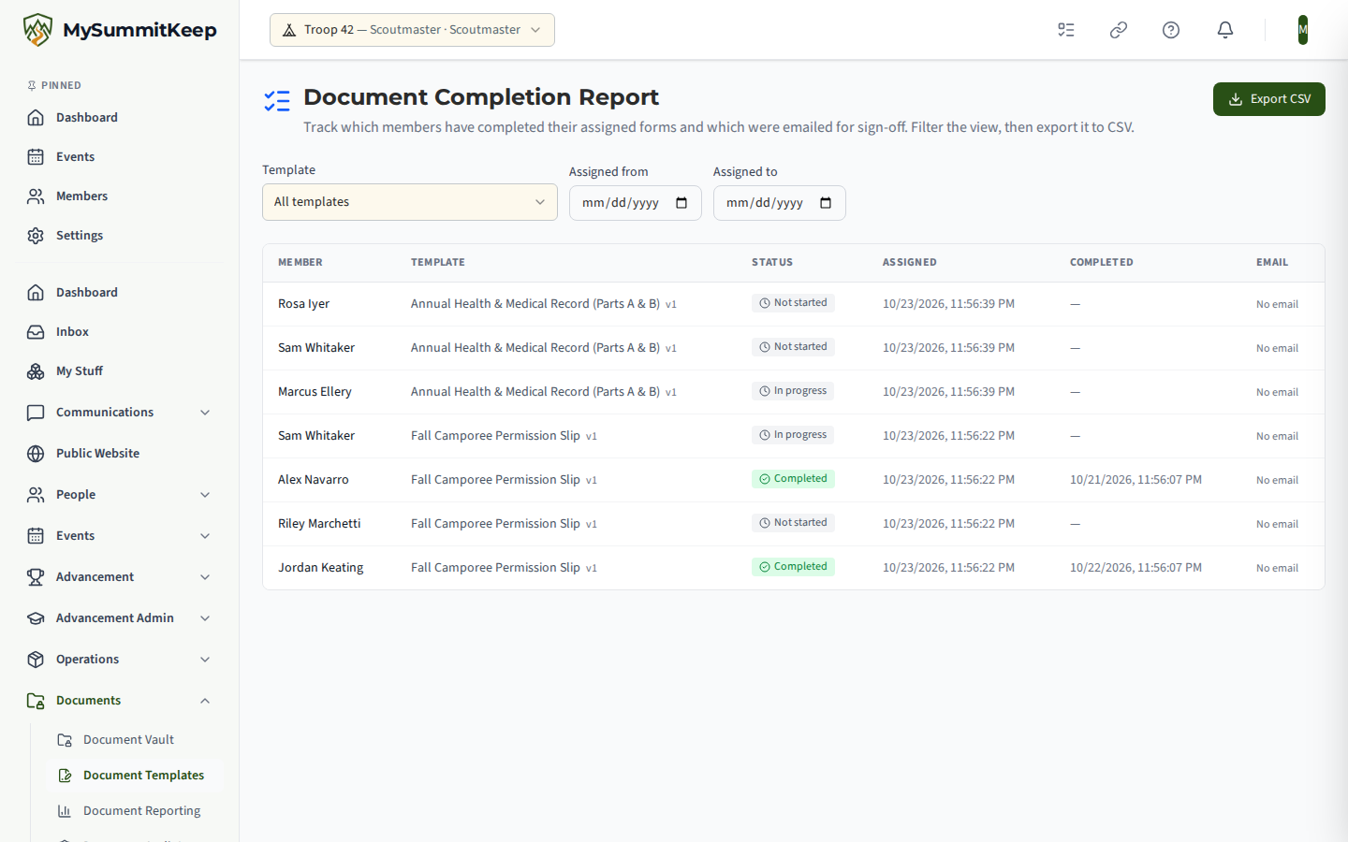This screenshot has height=842, width=1348.
Task: Click Alex Navarro's Completed status badge
Action: [x=793, y=479]
